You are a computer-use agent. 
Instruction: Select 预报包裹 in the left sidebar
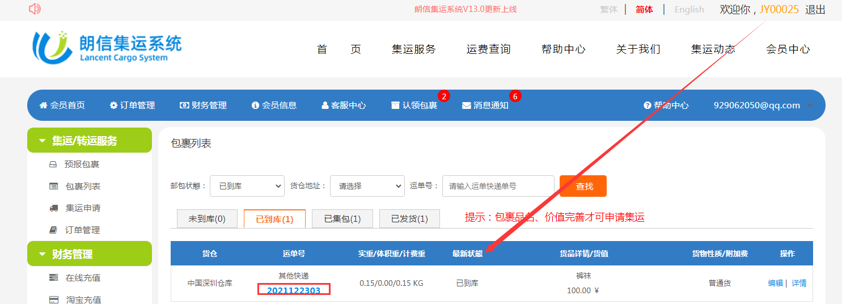pyautogui.click(x=82, y=164)
